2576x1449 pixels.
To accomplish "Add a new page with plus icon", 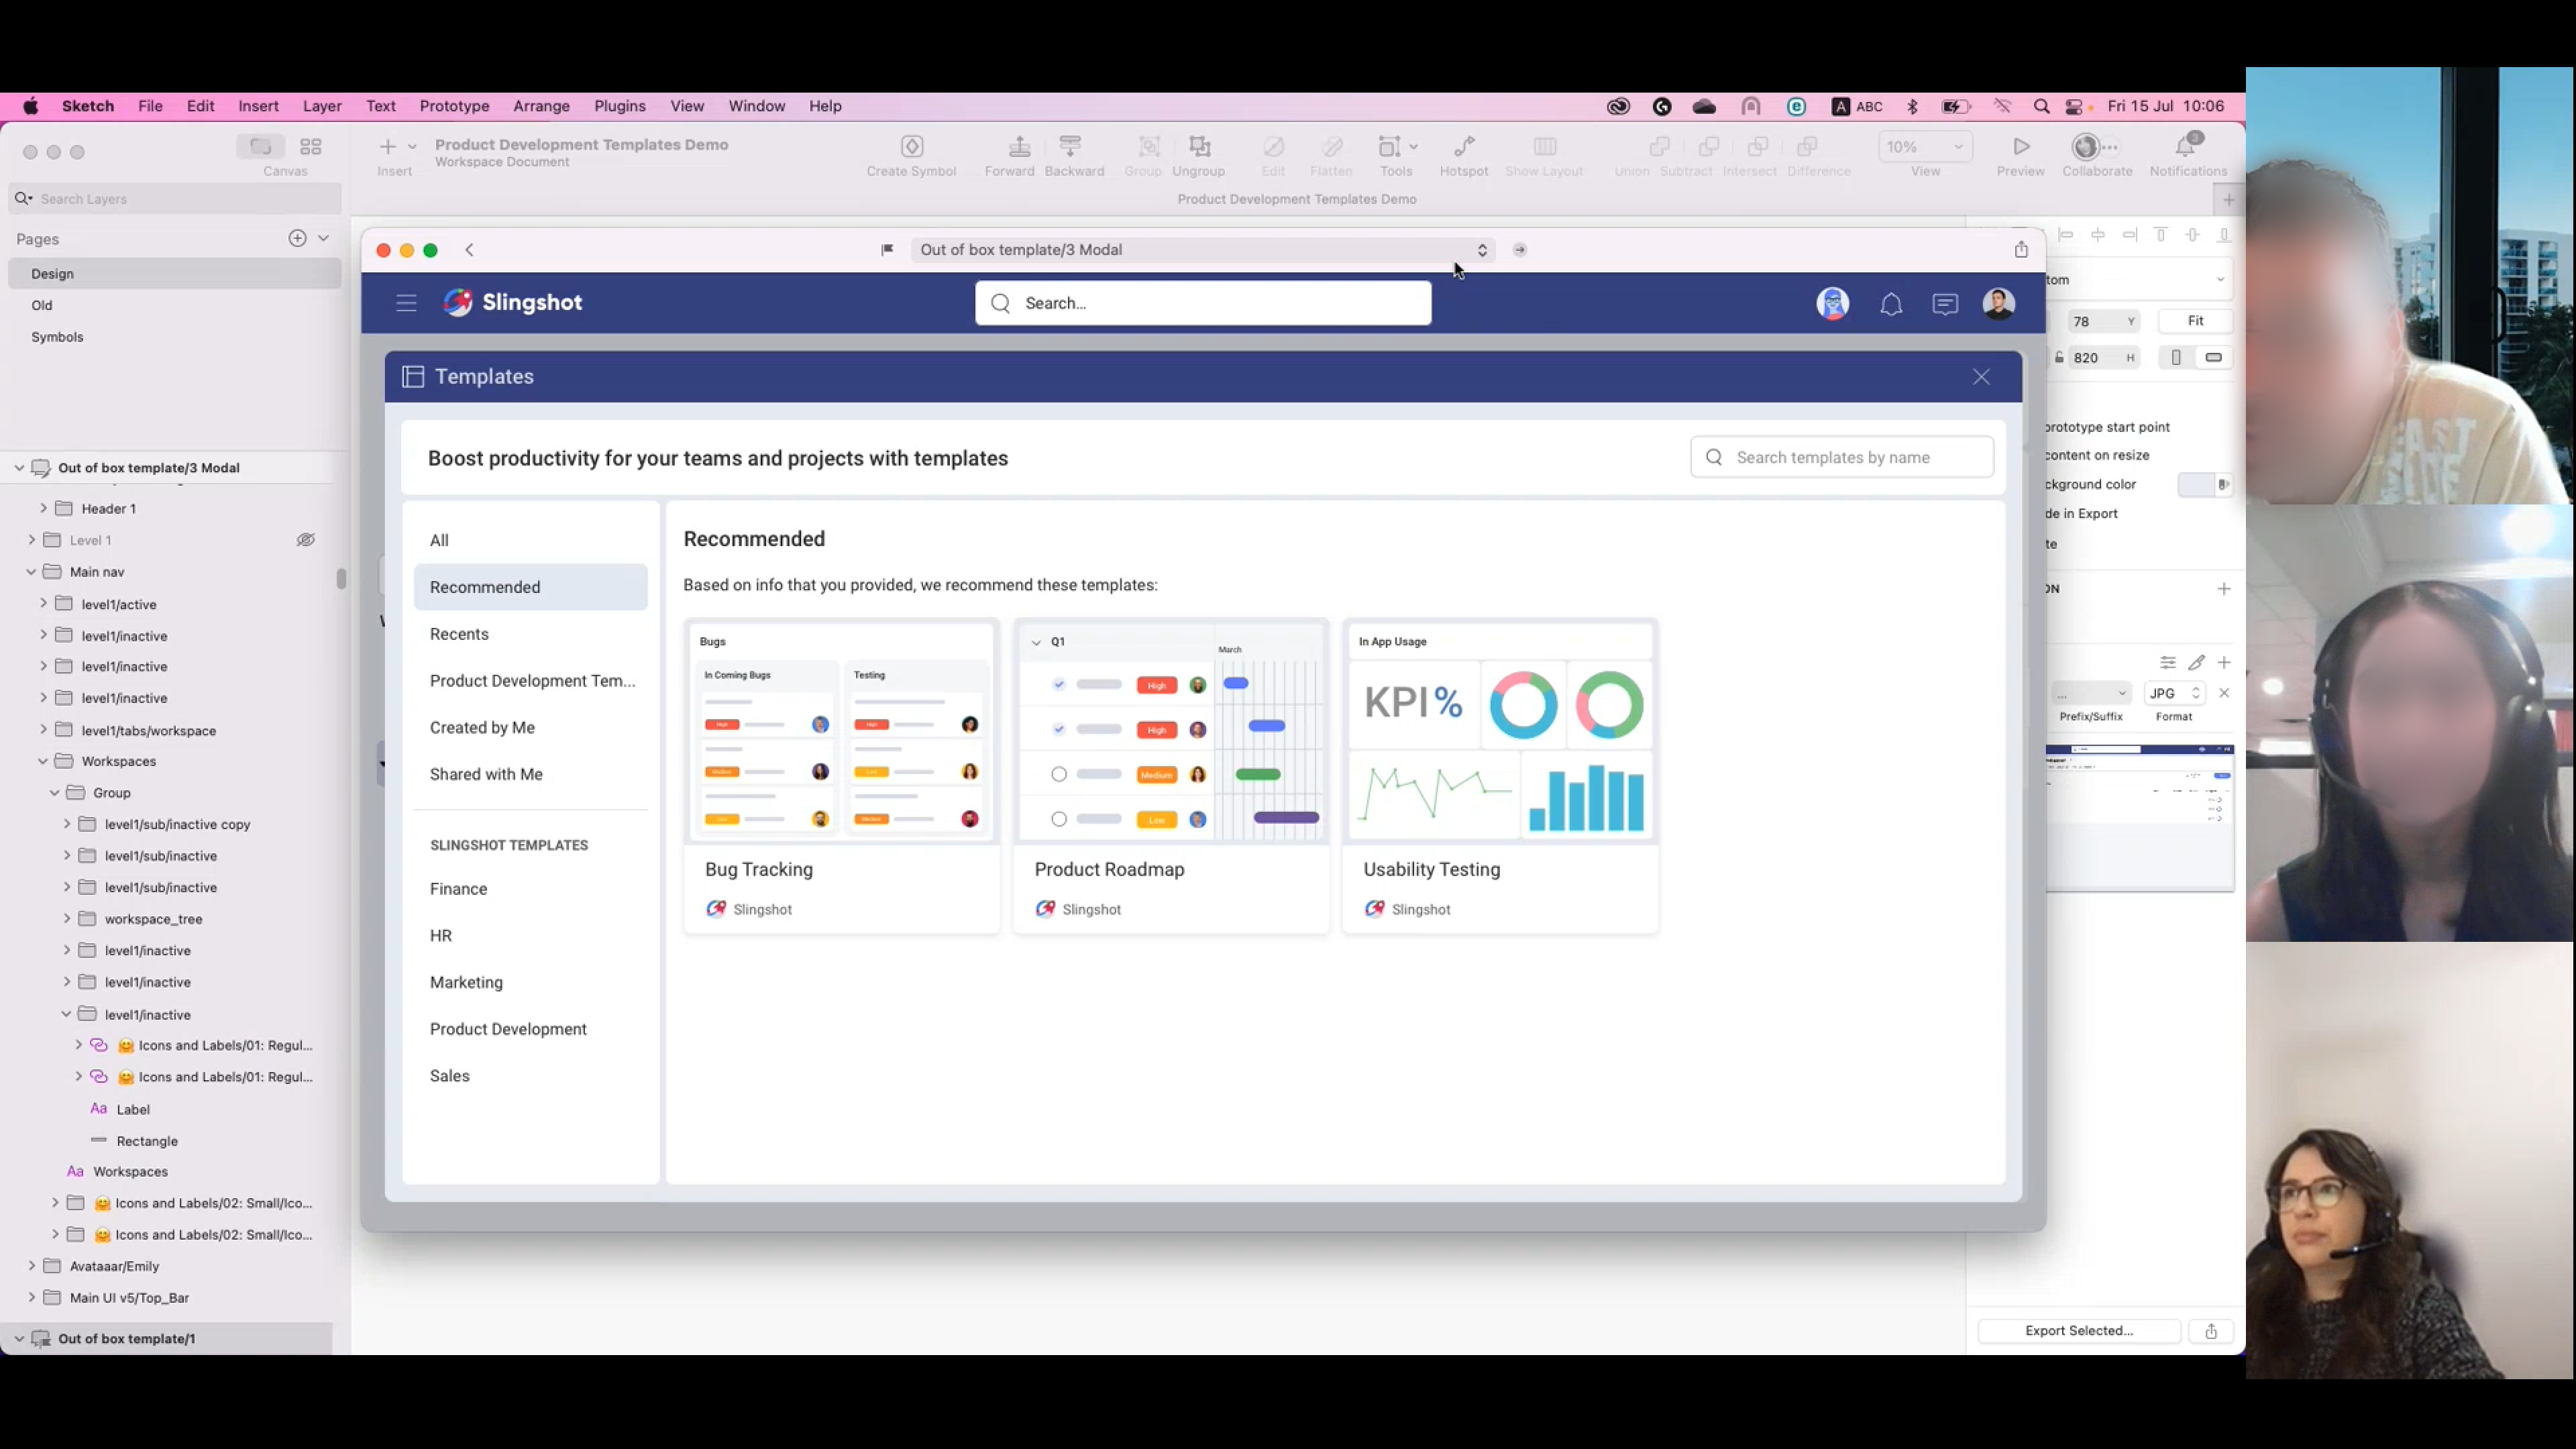I will [297, 238].
